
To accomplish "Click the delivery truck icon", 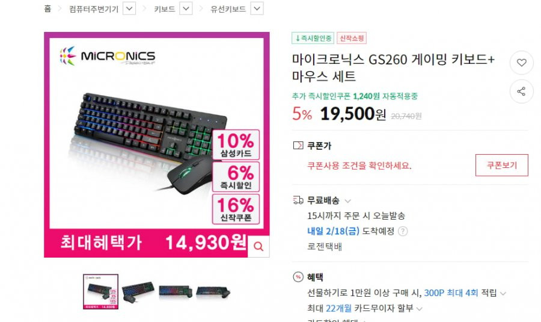I will click(x=298, y=200).
